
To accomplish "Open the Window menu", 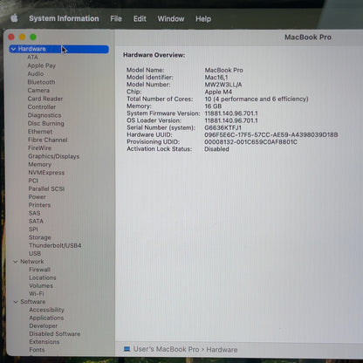I will [171, 19].
